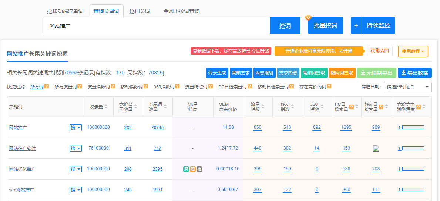Open keyword link 网站优化推广
Screen dimensions: 440x201
tap(23, 169)
